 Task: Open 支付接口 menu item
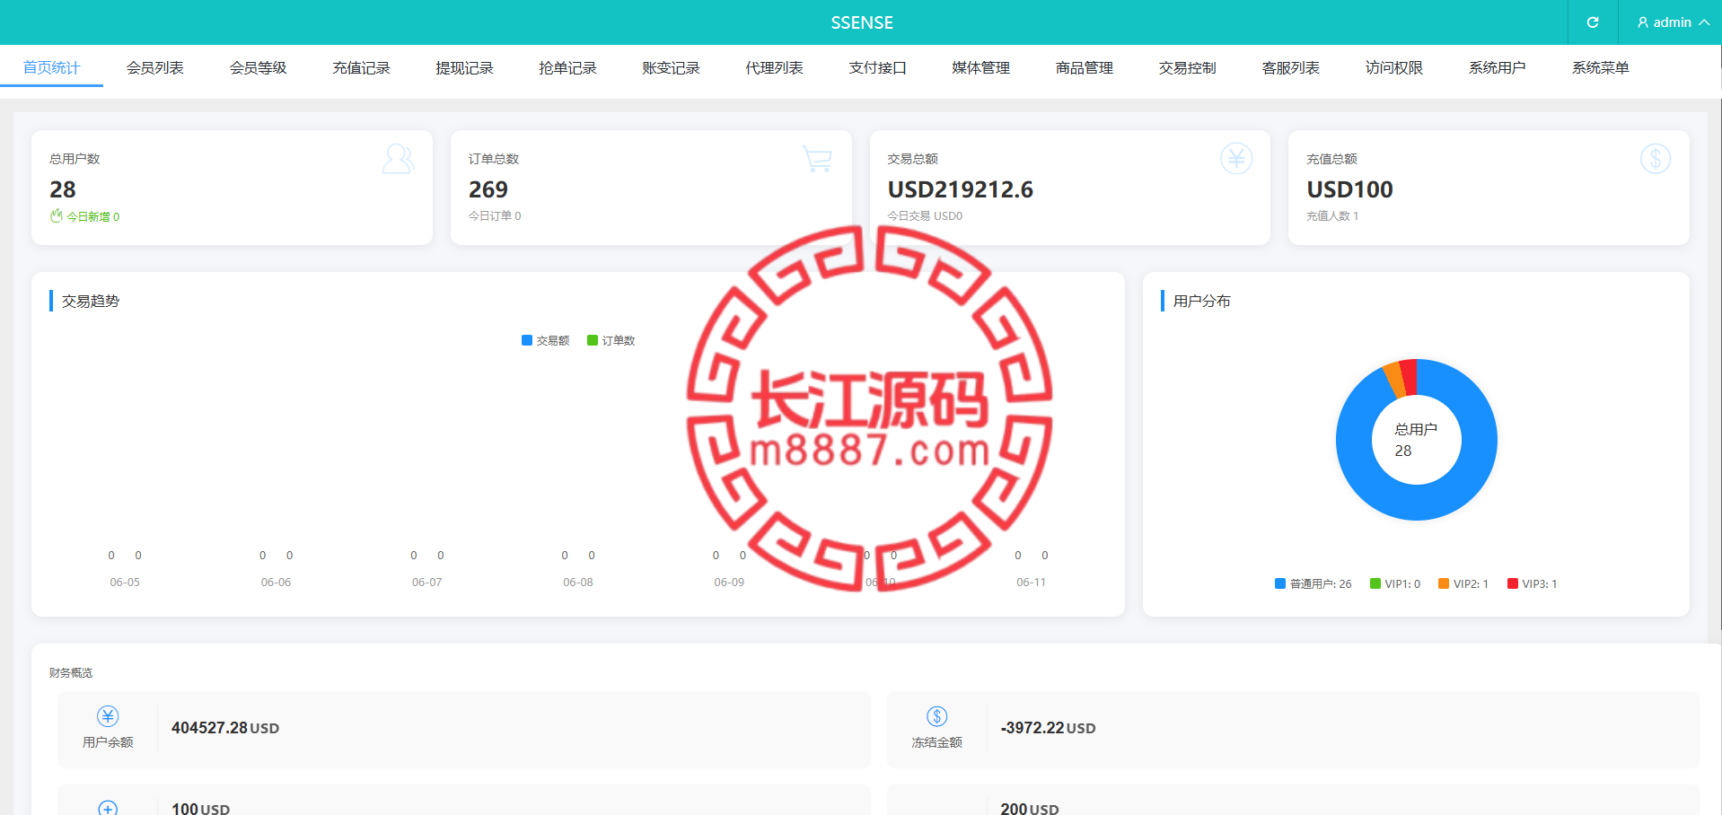877,67
